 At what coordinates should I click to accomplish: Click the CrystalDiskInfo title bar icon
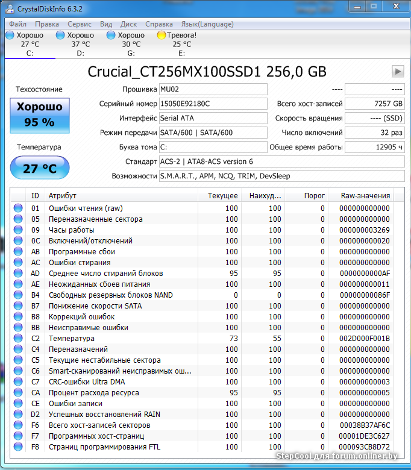[10, 8]
